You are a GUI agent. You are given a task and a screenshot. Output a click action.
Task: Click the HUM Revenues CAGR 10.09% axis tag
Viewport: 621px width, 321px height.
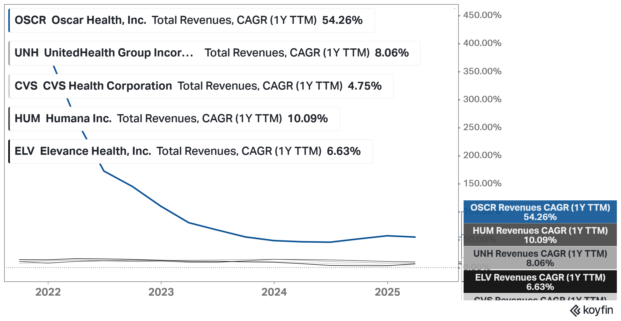540,235
